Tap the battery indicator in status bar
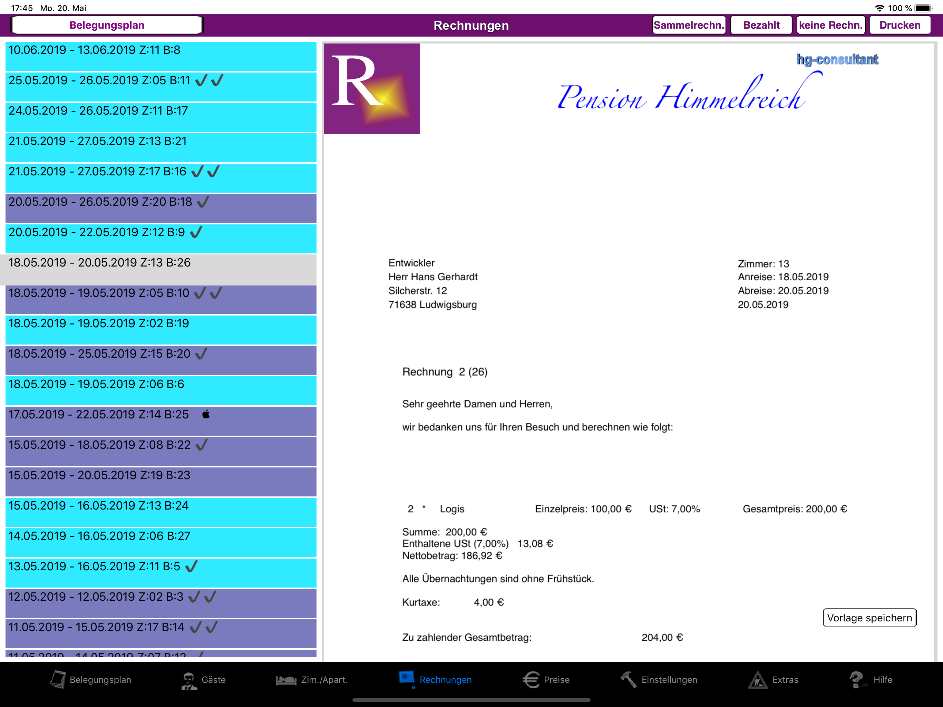The width and height of the screenshot is (943, 707). point(924,8)
